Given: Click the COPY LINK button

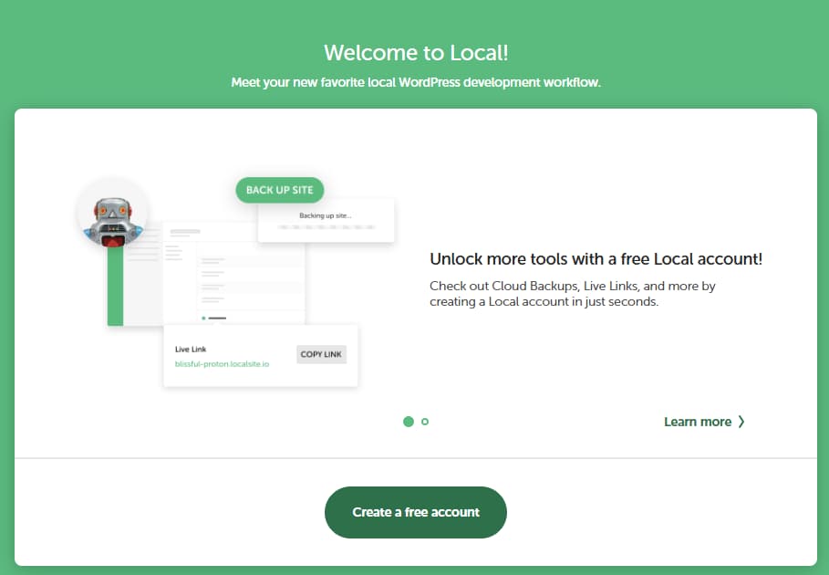Looking at the screenshot, I should [x=322, y=354].
